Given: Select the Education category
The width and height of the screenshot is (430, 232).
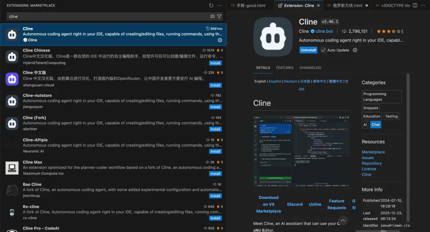Looking at the screenshot, I should pyautogui.click(x=372, y=116).
